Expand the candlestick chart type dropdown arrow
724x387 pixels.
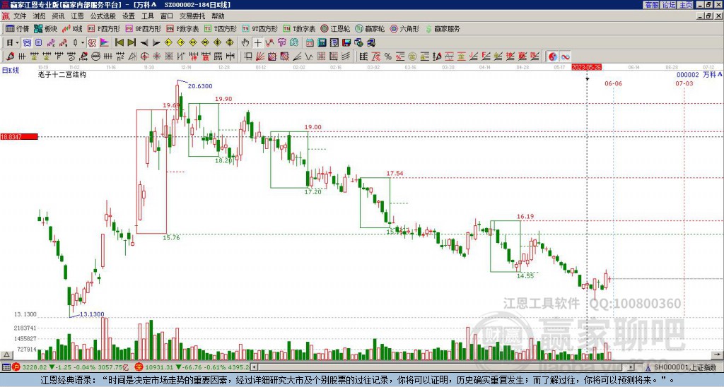coord(83,43)
